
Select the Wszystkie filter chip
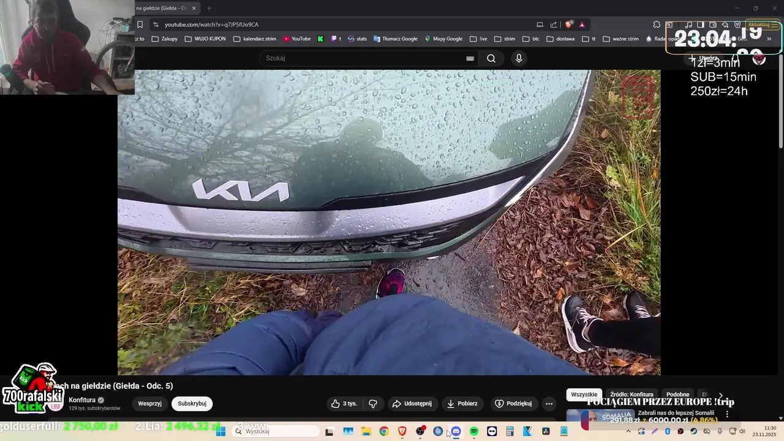[x=584, y=394]
